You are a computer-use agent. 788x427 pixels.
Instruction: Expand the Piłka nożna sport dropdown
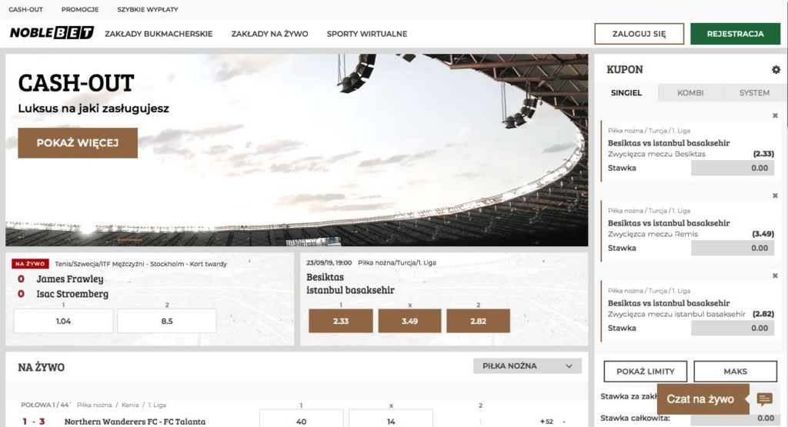pyautogui.click(x=527, y=366)
